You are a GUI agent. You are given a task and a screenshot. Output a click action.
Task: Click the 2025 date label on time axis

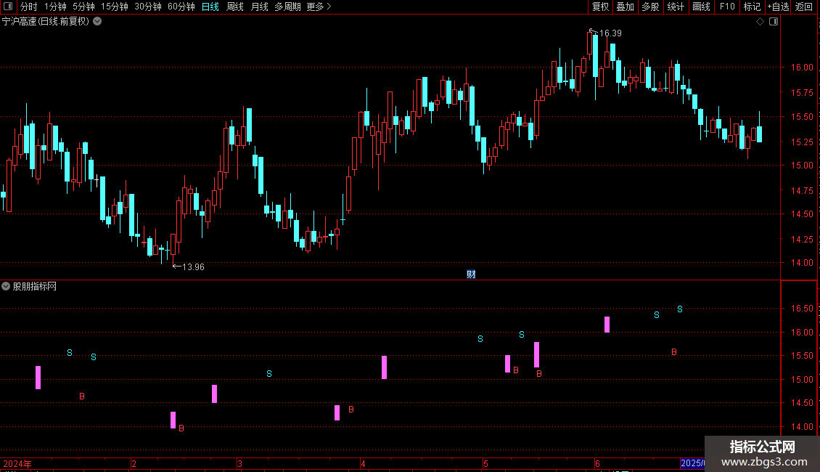tap(692, 463)
